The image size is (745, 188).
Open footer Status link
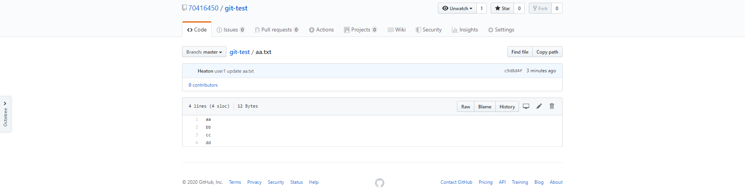[x=297, y=182]
